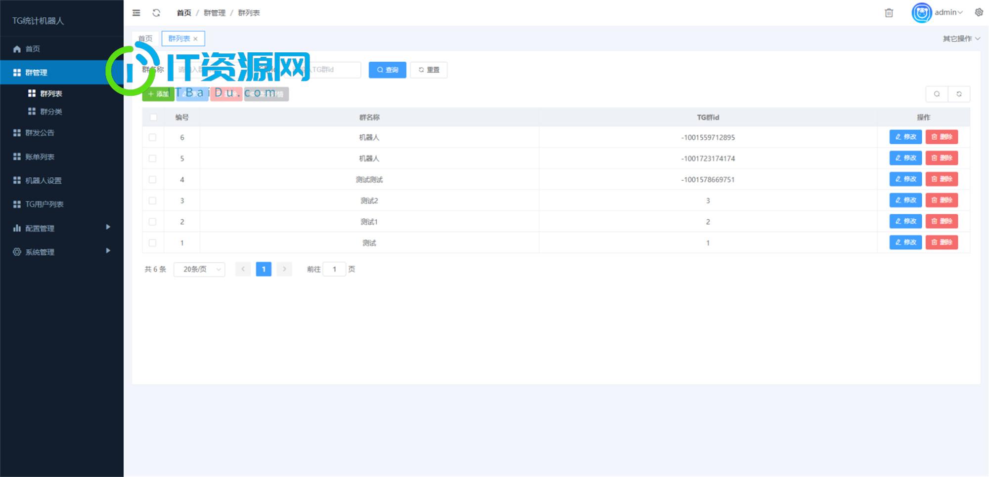
Task: Click the search toggle icon above the table
Action: [937, 94]
